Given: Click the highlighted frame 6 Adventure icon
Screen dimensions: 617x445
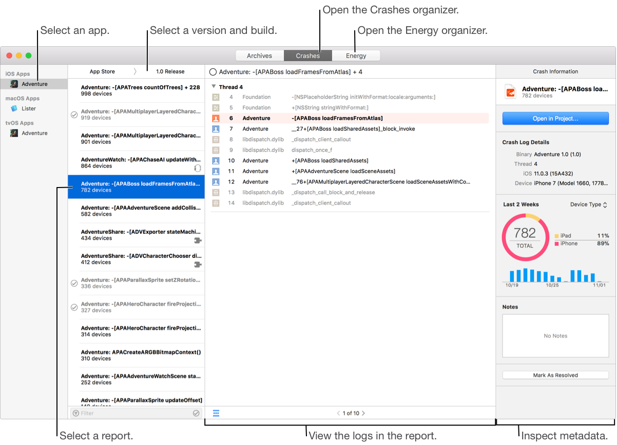Looking at the screenshot, I should (x=216, y=118).
